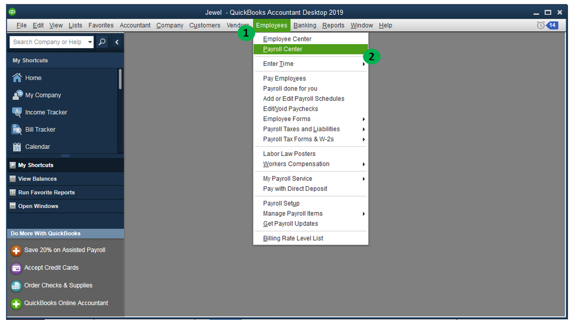Click QuickBooks Online Accountant link
The image size is (573, 325).
[66, 303]
